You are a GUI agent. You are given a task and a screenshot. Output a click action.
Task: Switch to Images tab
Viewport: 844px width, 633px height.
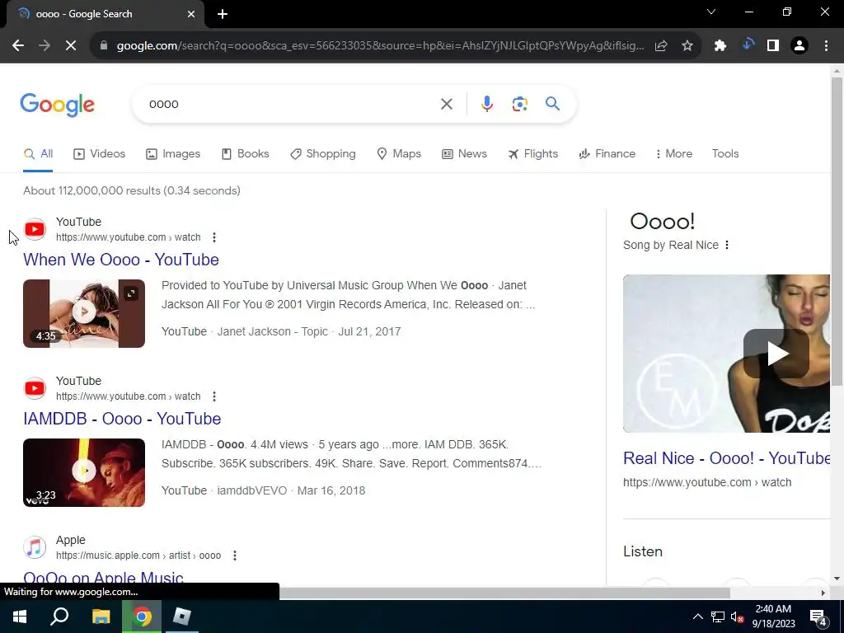pyautogui.click(x=173, y=154)
